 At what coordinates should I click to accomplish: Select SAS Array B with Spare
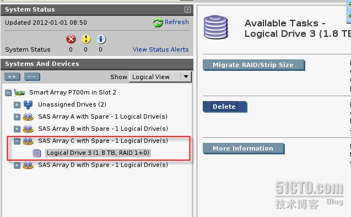pos(103,129)
